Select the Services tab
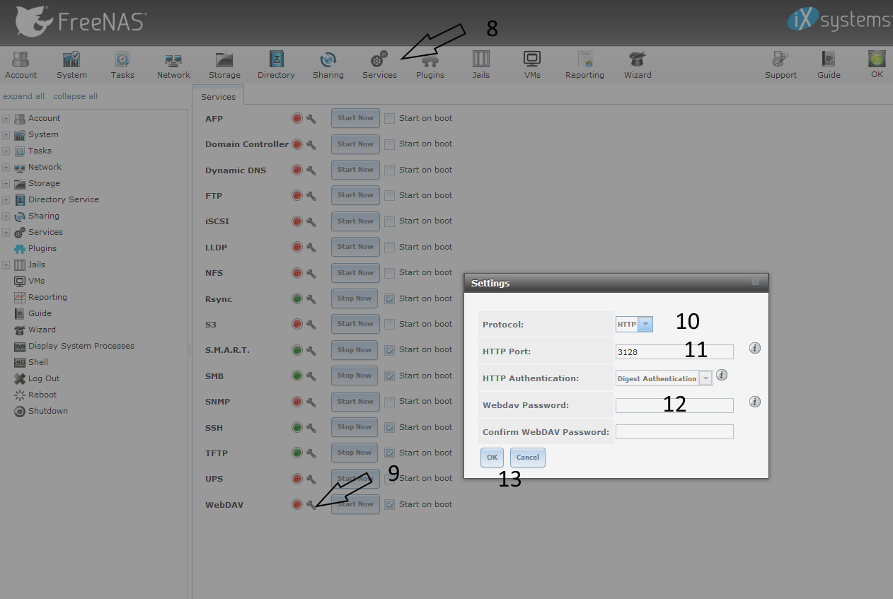 point(218,97)
